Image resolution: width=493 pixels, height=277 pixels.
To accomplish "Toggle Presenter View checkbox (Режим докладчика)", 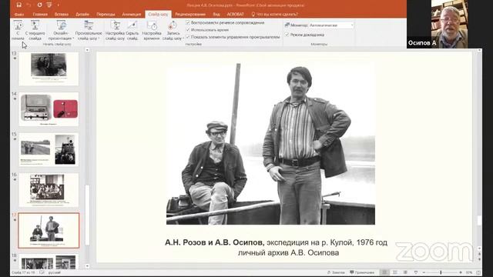I will [287, 35].
